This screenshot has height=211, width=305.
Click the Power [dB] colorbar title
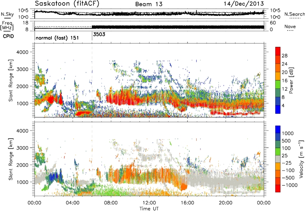click(x=291, y=80)
